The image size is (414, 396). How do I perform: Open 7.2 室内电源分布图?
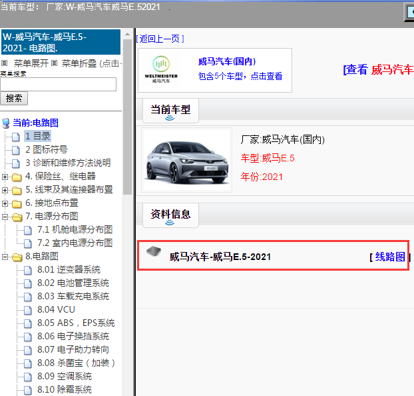pos(75,243)
